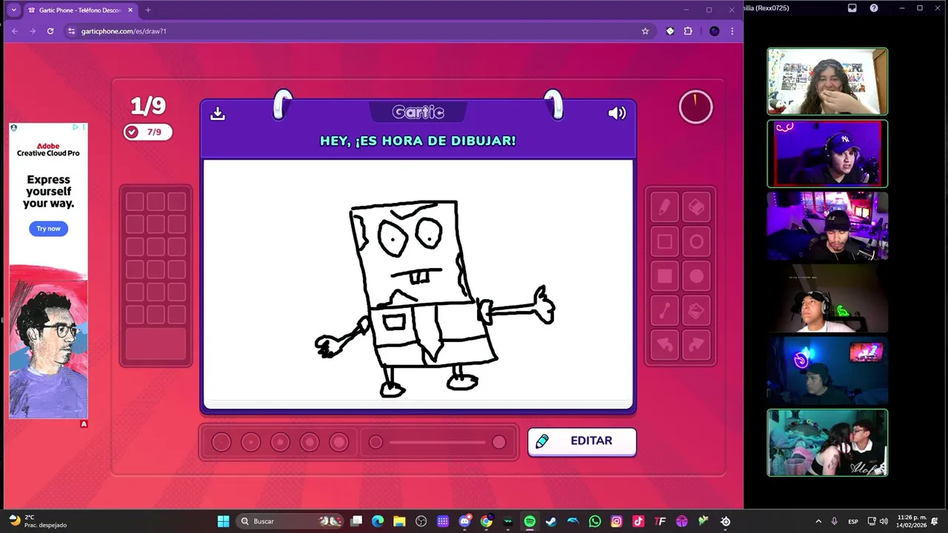948x533 pixels.
Task: Select the top-left color palette swatch
Action: coord(135,201)
